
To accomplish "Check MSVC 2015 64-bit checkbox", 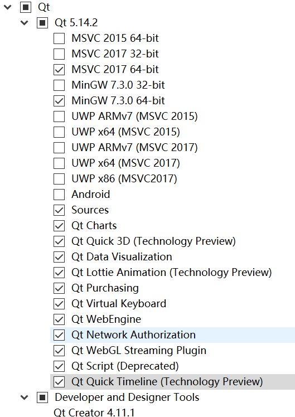I will 59,38.
